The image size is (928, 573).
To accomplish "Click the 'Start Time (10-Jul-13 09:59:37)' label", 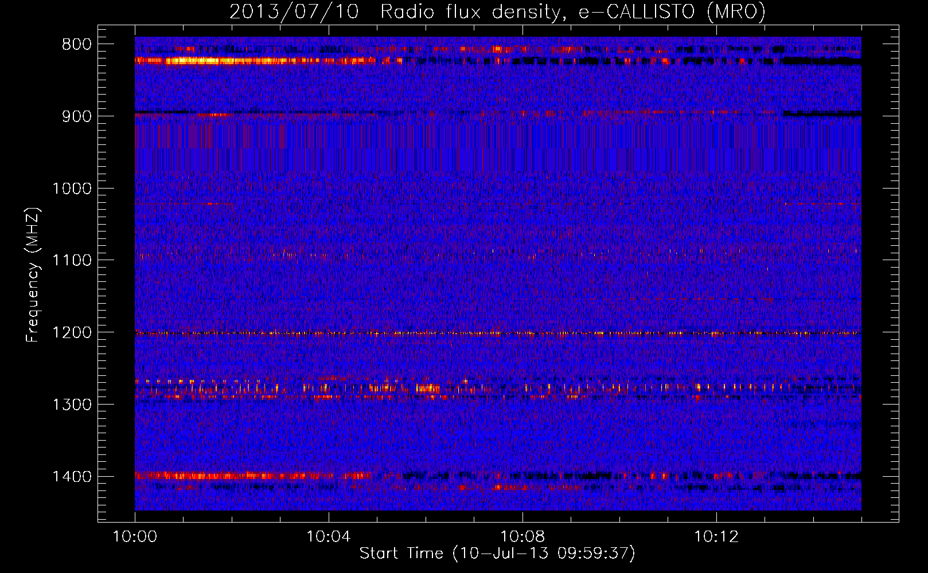I will (497, 554).
